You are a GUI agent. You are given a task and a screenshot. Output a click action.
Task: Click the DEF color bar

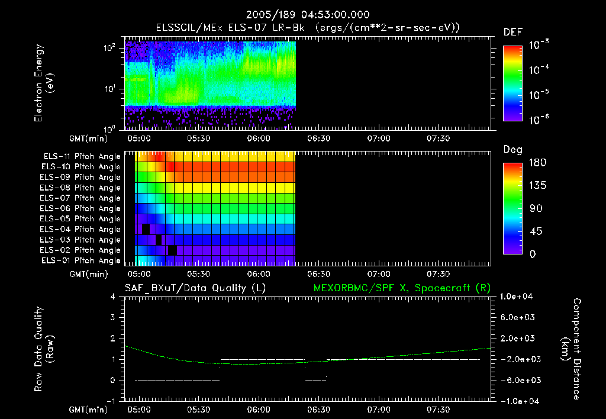[512, 83]
